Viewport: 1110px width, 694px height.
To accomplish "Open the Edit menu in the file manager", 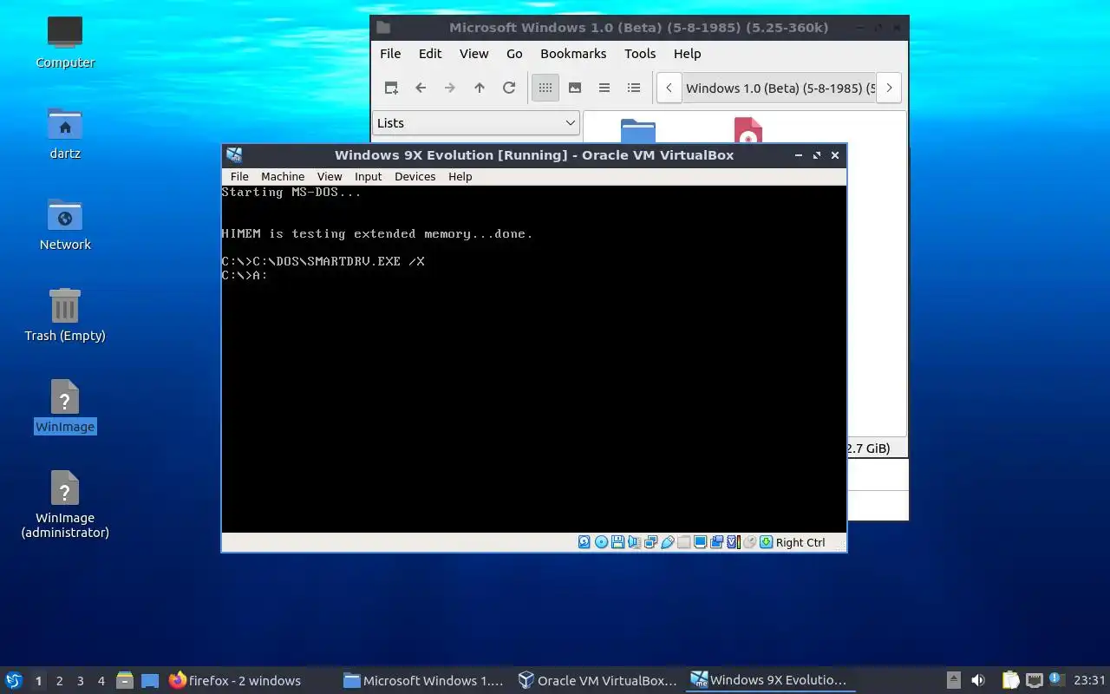I will coord(430,54).
